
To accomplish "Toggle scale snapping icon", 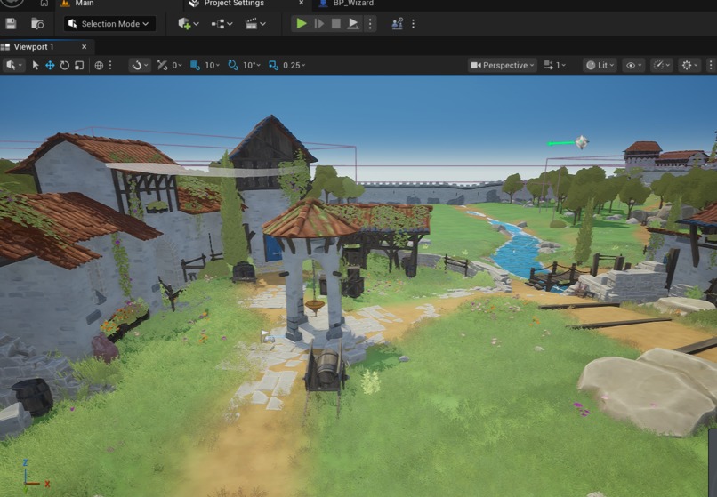I will (x=273, y=66).
